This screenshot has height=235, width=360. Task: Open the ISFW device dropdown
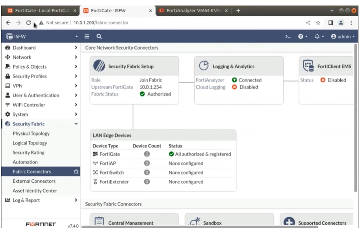42,37
